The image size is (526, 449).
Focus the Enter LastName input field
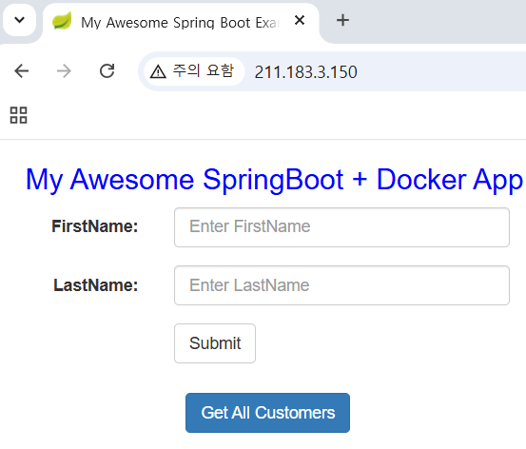pyautogui.click(x=341, y=285)
